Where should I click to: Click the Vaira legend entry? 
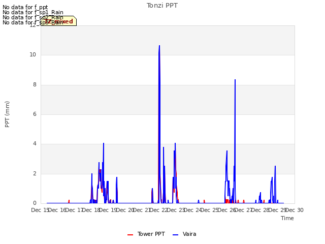[184, 234]
